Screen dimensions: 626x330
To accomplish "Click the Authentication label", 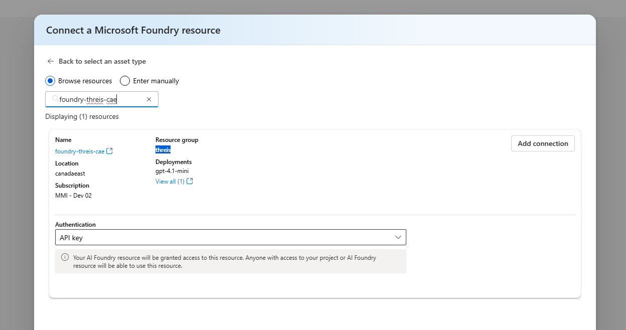I will click(75, 225).
